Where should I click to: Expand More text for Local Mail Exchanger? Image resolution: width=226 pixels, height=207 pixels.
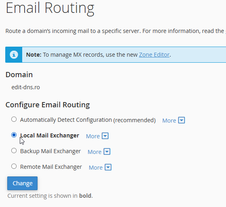pyautogui.click(x=93, y=136)
